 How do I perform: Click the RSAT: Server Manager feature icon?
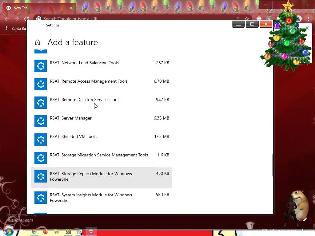[41, 121]
